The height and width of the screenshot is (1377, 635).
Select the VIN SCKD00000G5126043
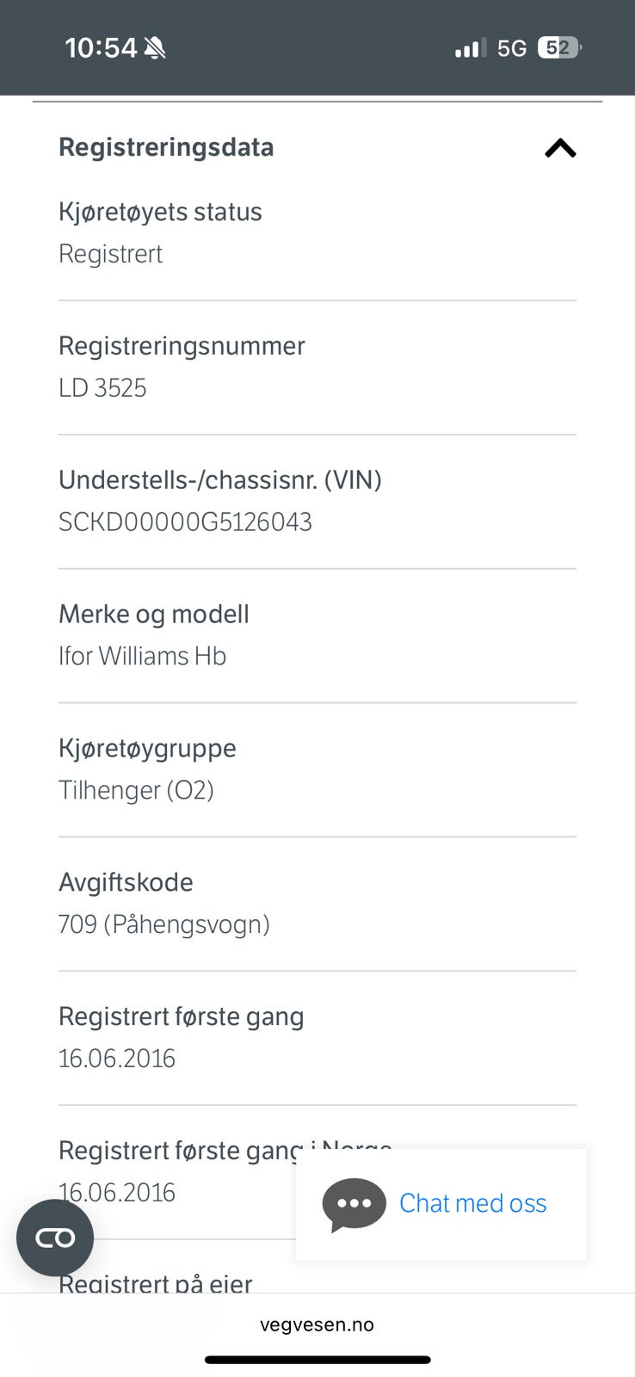(x=185, y=522)
